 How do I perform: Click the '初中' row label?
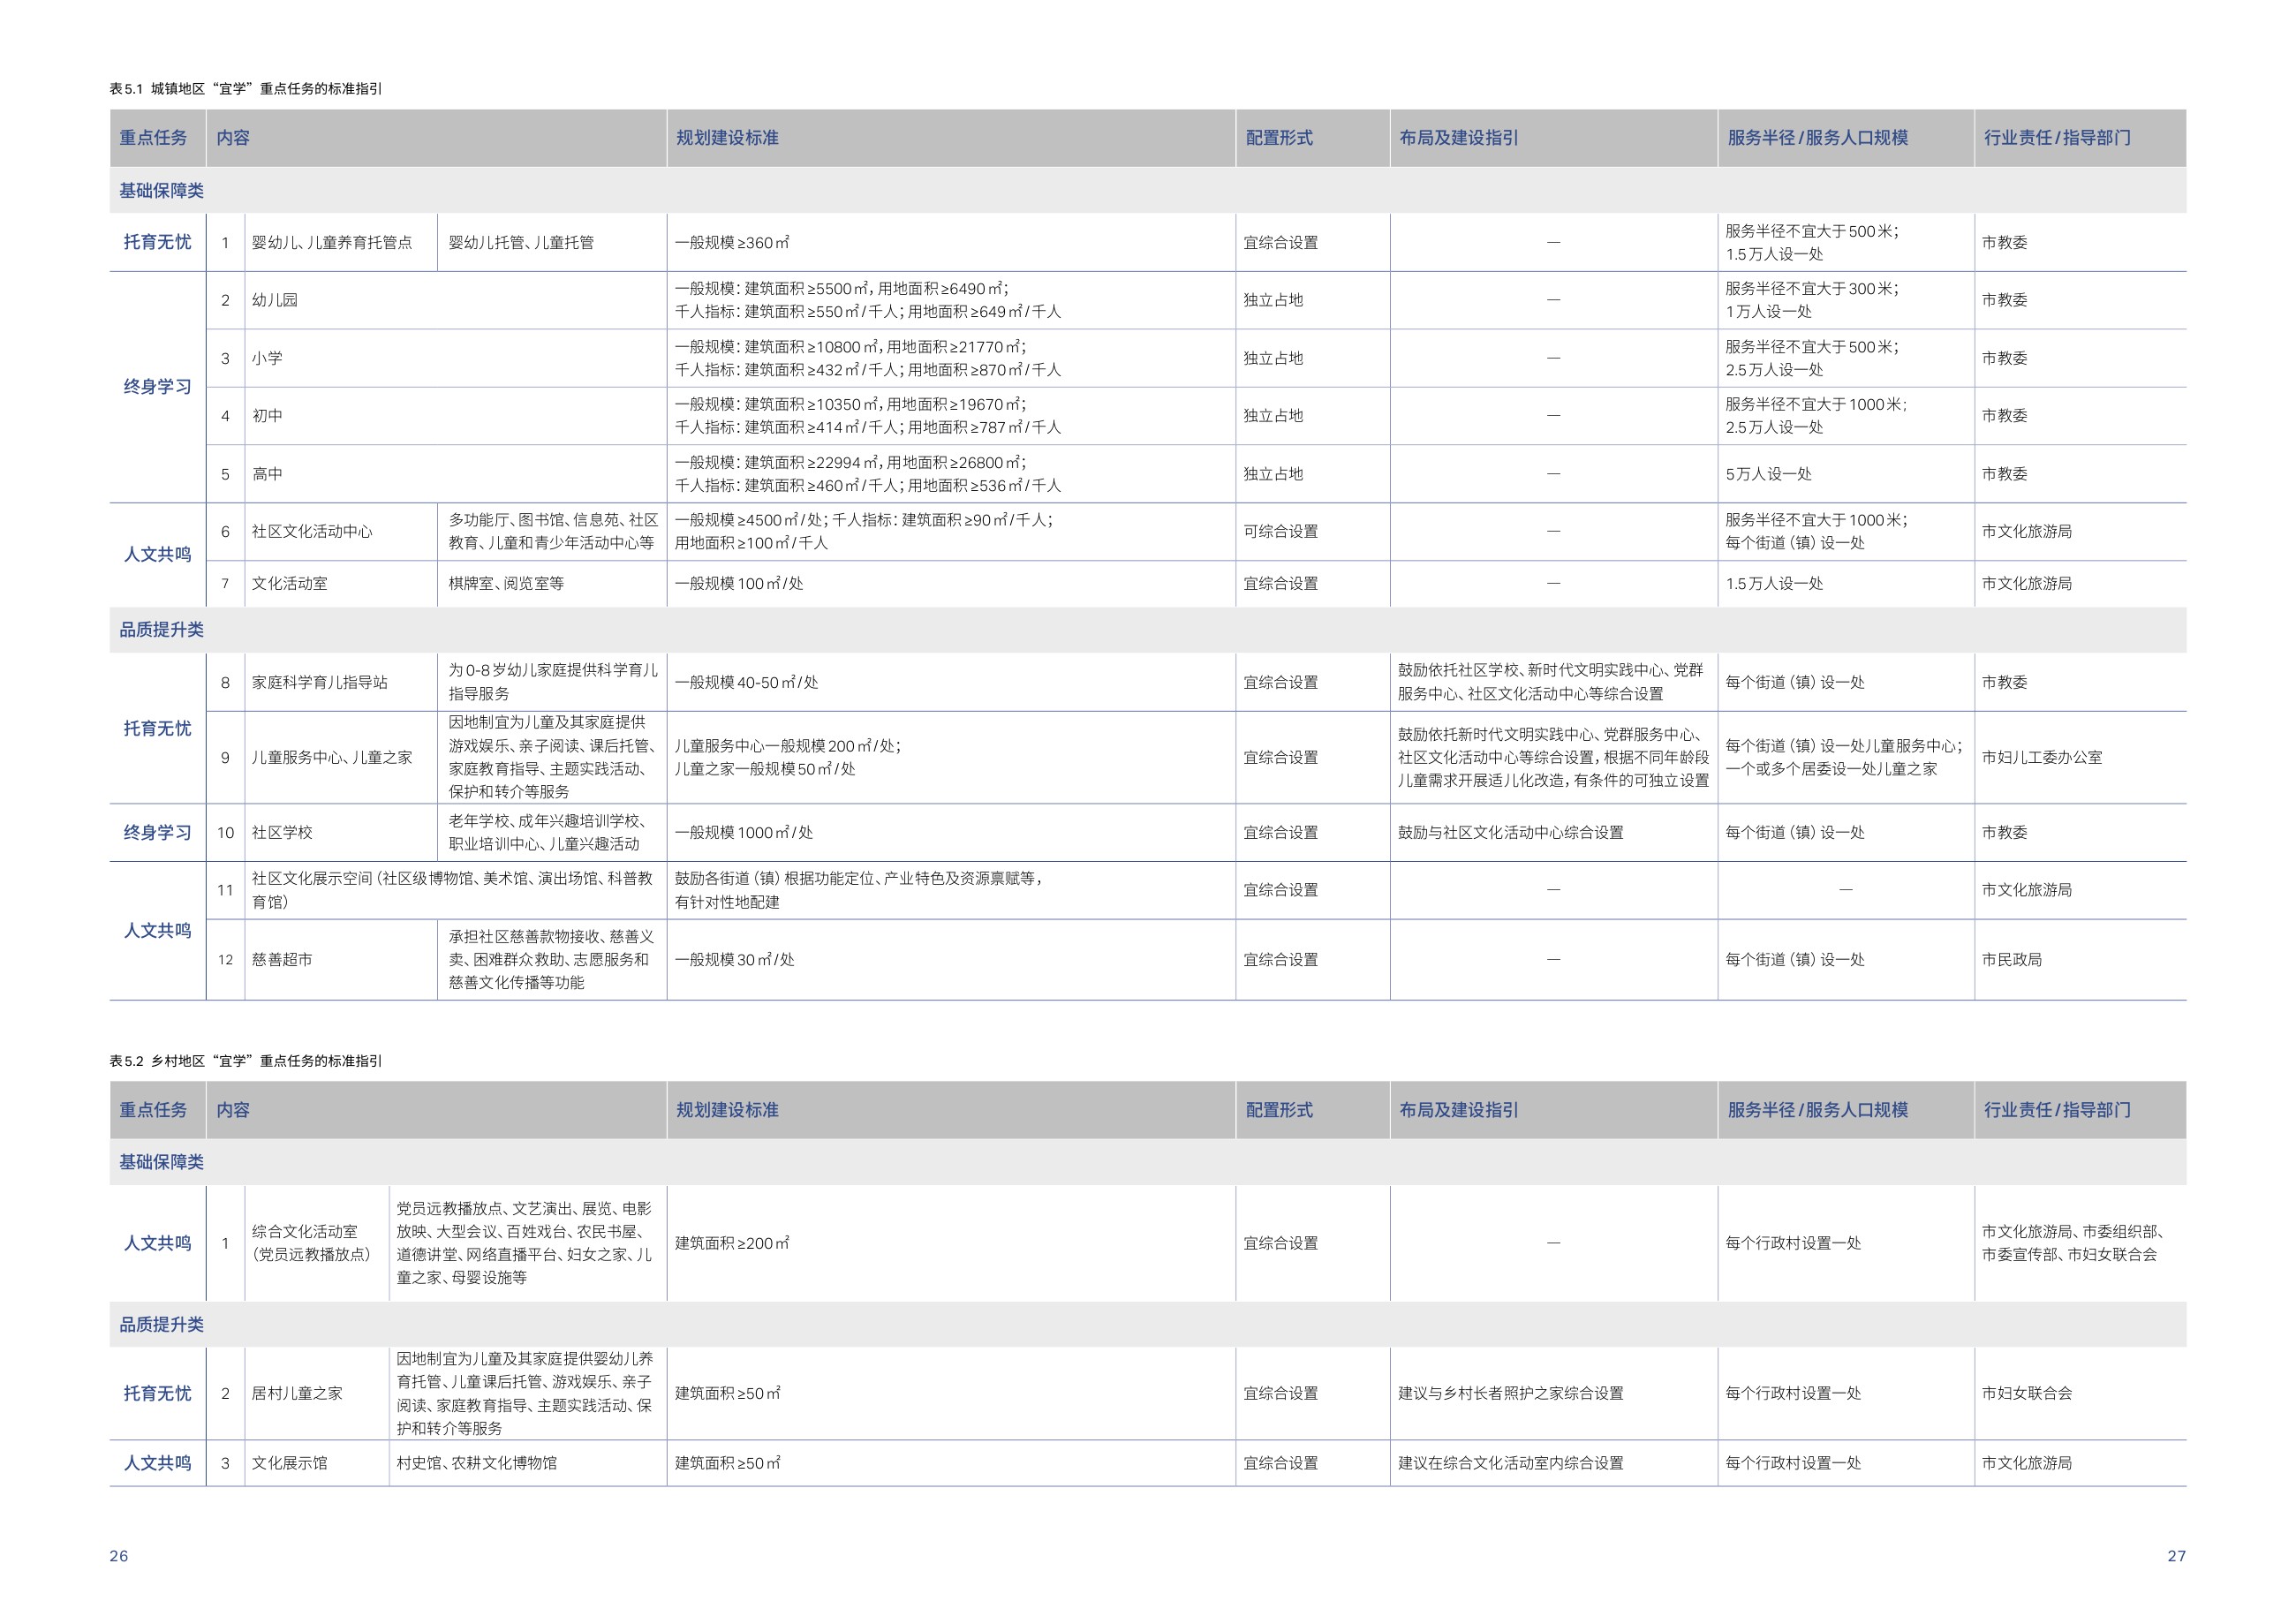(x=267, y=416)
